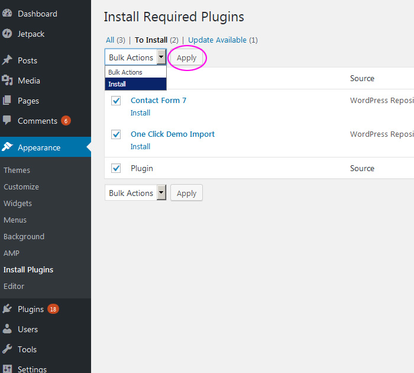Choose Install option in dropdown list
This screenshot has width=414, height=373.
point(135,84)
